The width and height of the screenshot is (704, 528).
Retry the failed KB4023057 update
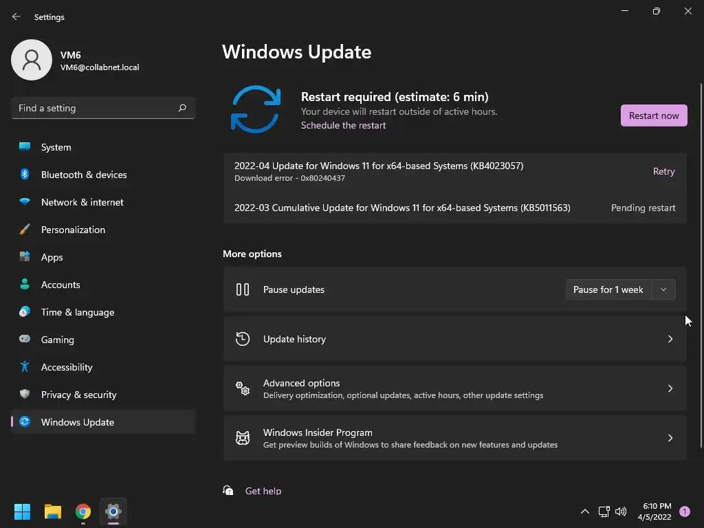663,171
